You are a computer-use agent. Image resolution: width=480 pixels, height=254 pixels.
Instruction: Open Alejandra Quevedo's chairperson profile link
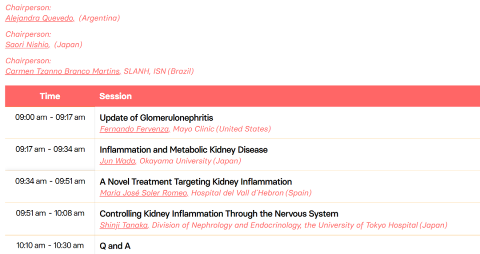click(39, 18)
